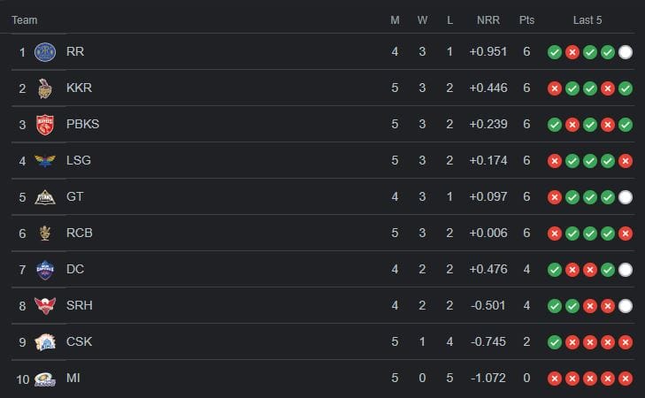Click the Rajasthan Royals team logo

(45, 52)
